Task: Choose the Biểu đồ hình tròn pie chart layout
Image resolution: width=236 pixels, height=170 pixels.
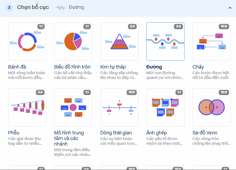Action: pyautogui.click(x=73, y=41)
